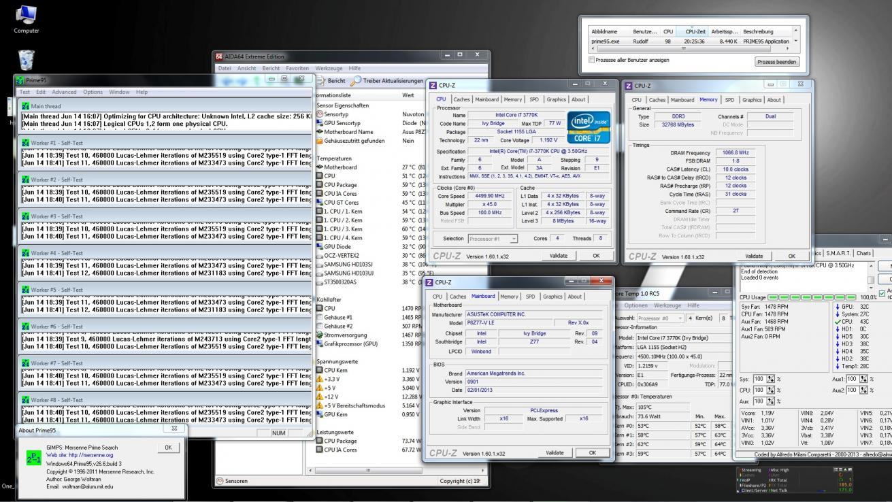Click the Prime95 title bar icon

tap(20, 80)
